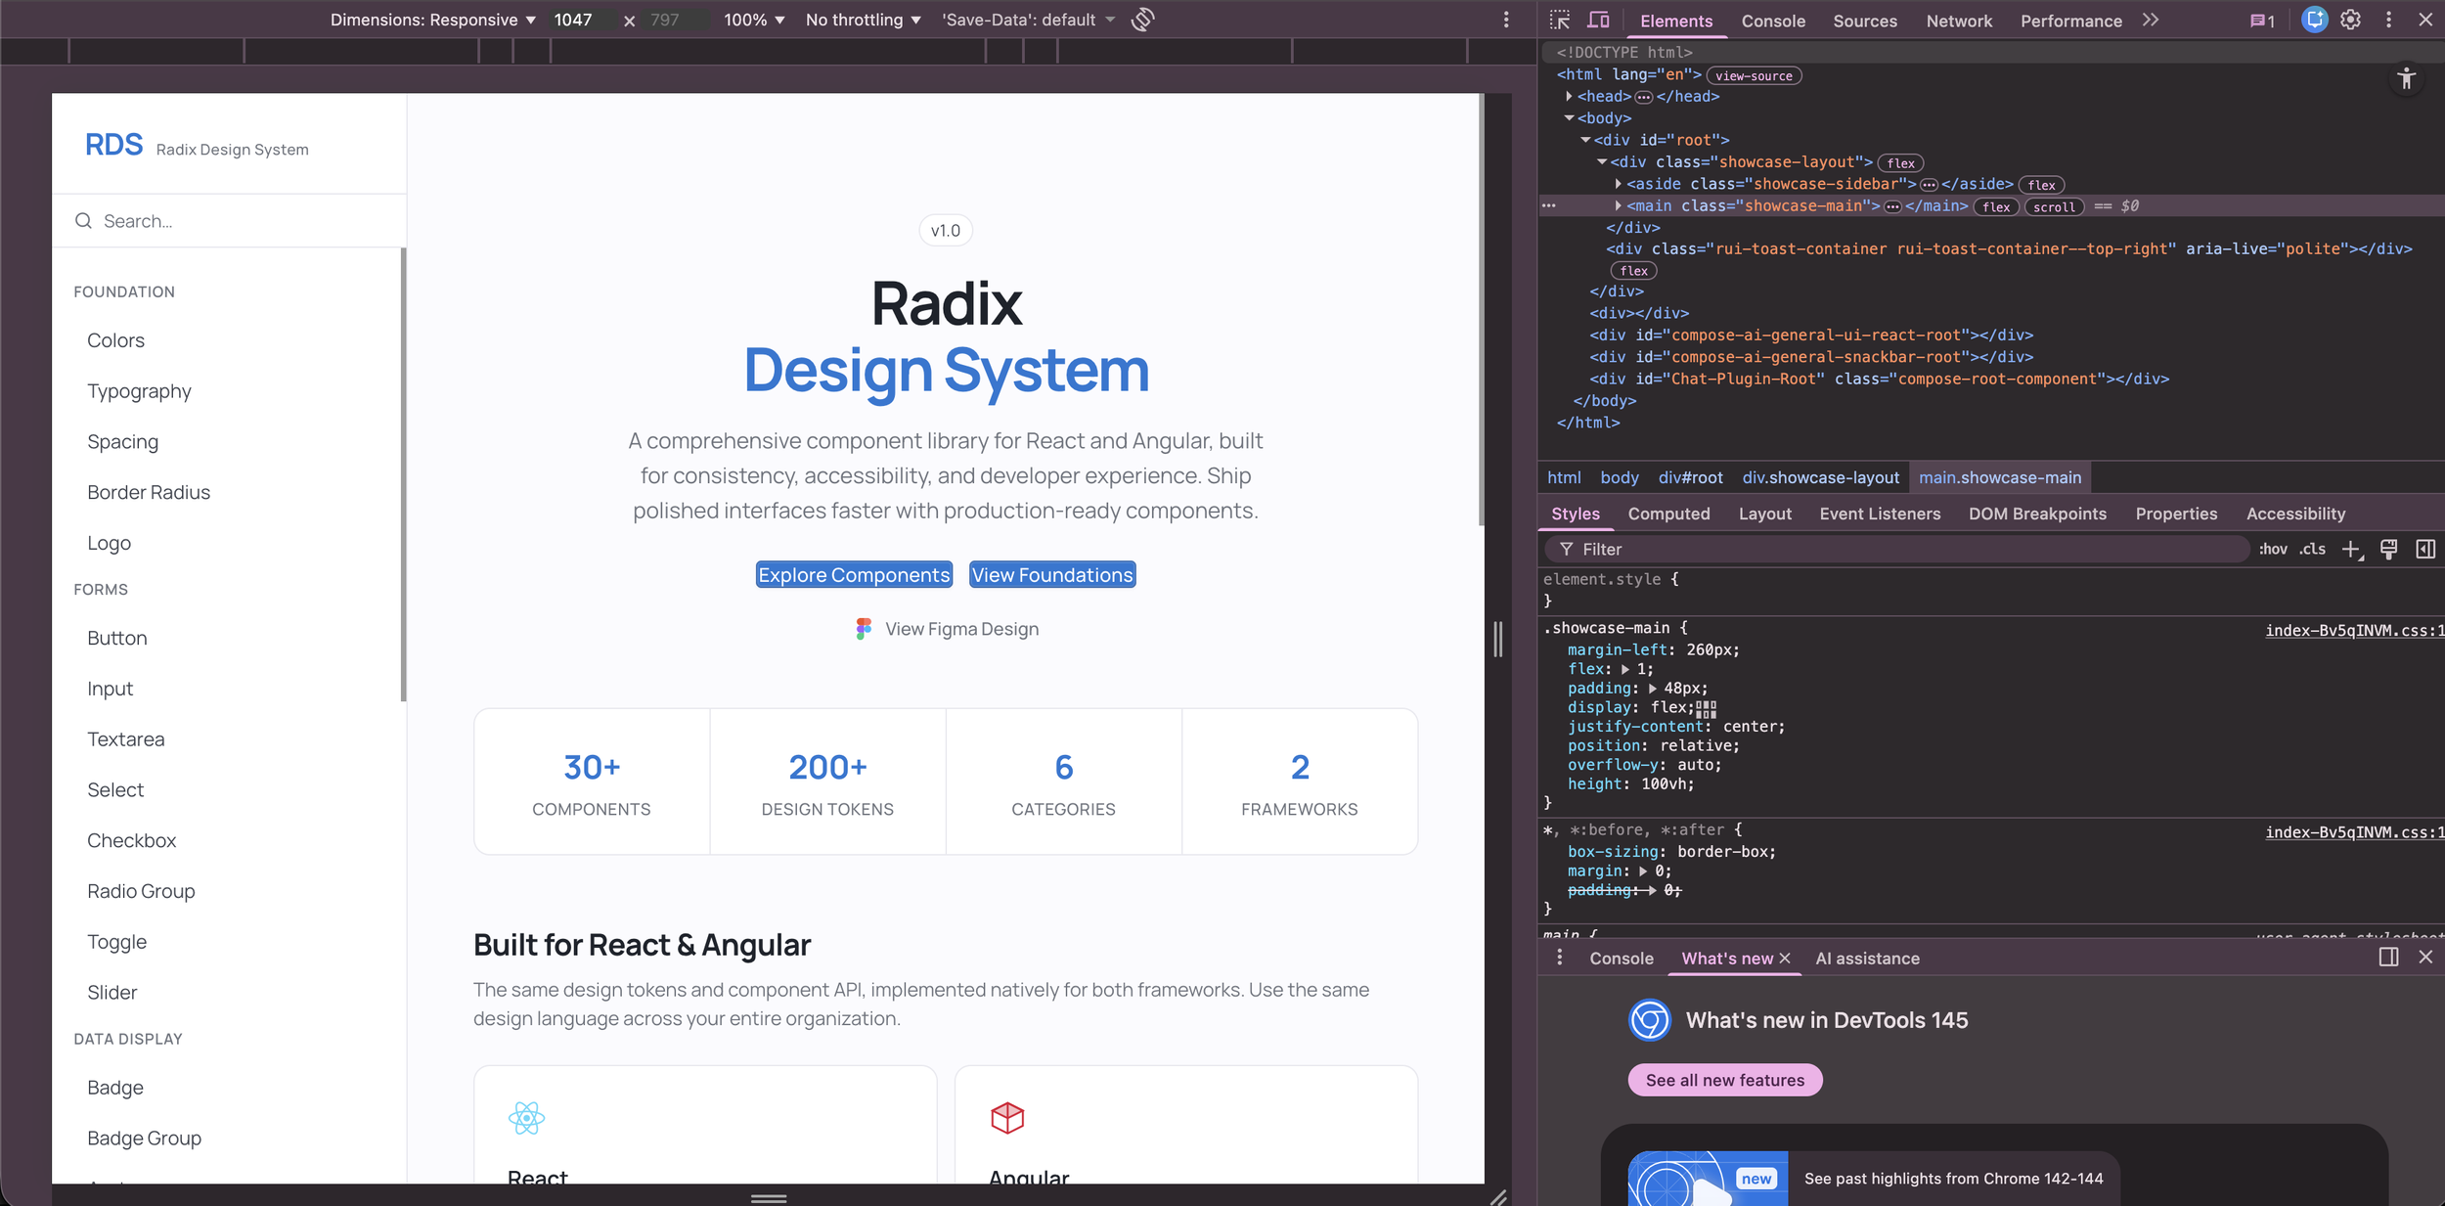Toggle the flex badge on the aside element

[x=2041, y=185]
